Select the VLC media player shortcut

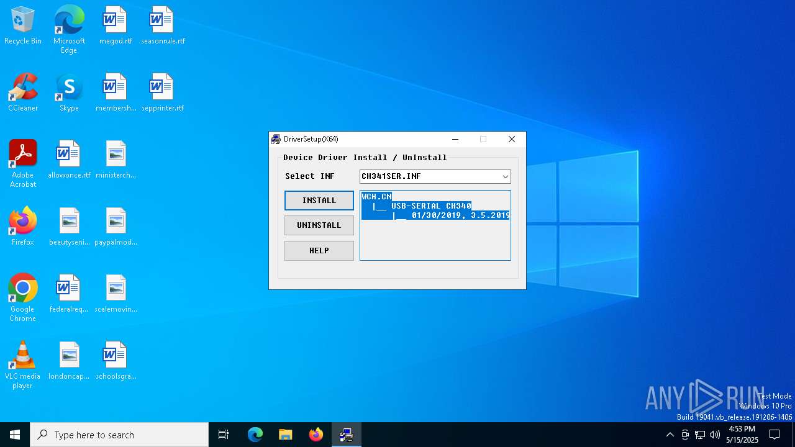click(23, 365)
